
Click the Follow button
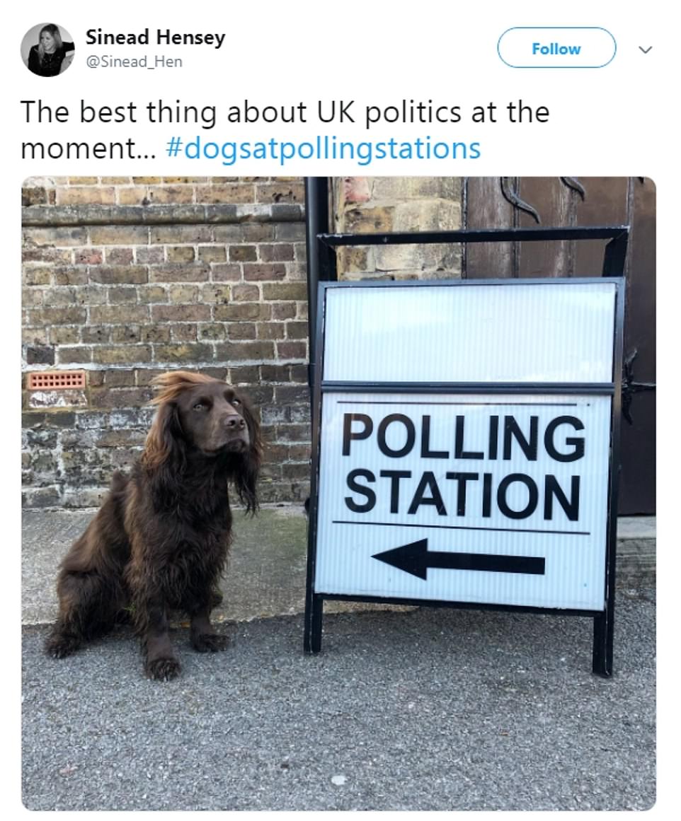556,48
